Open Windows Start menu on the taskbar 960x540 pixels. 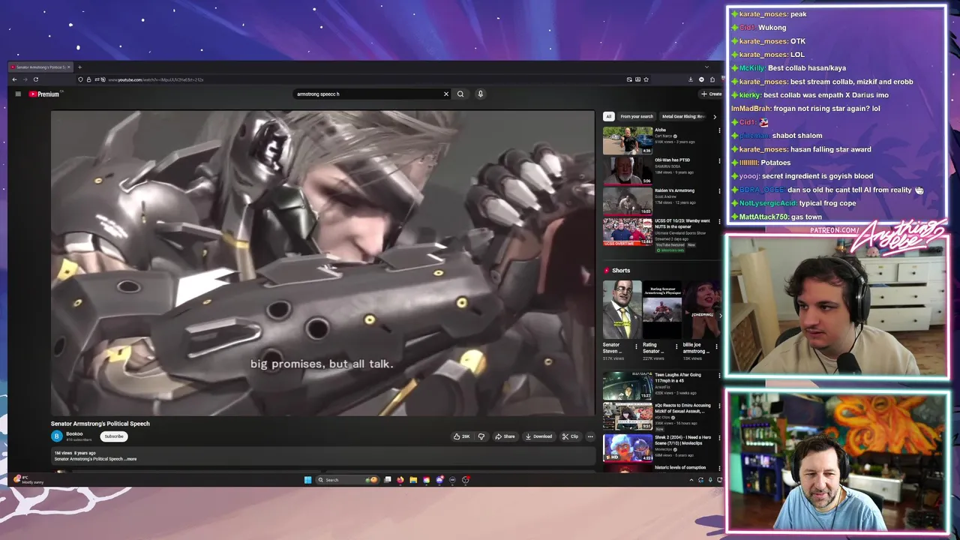(x=307, y=480)
